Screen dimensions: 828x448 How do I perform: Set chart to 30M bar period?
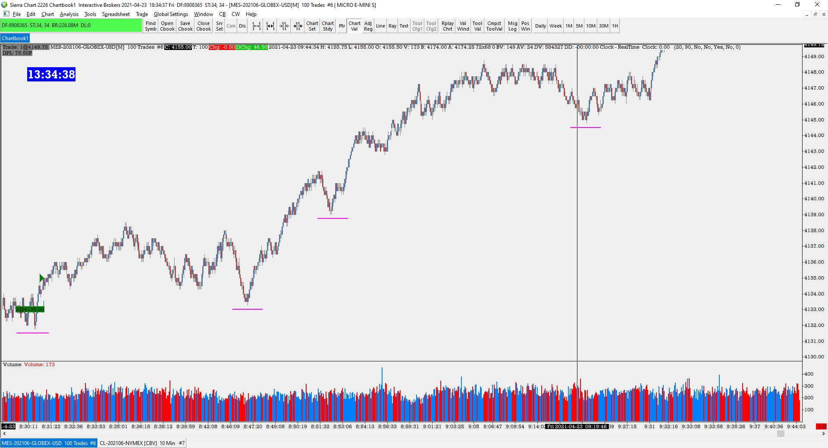click(604, 26)
